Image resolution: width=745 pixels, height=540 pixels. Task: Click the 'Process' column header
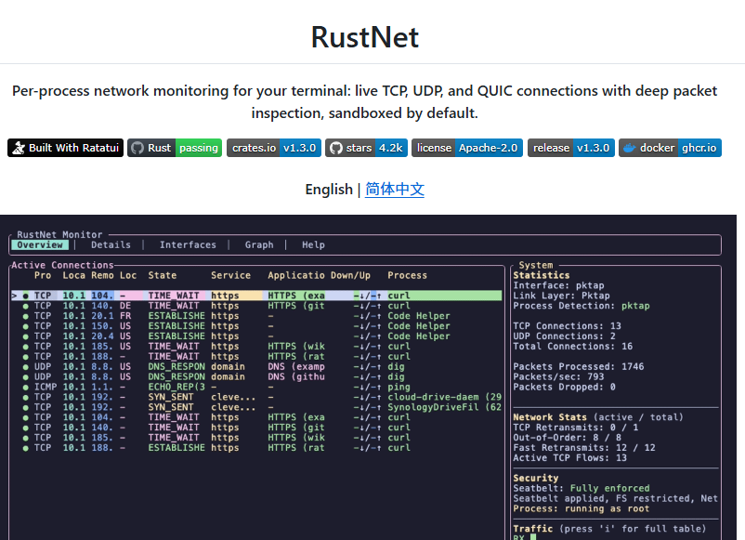407,275
